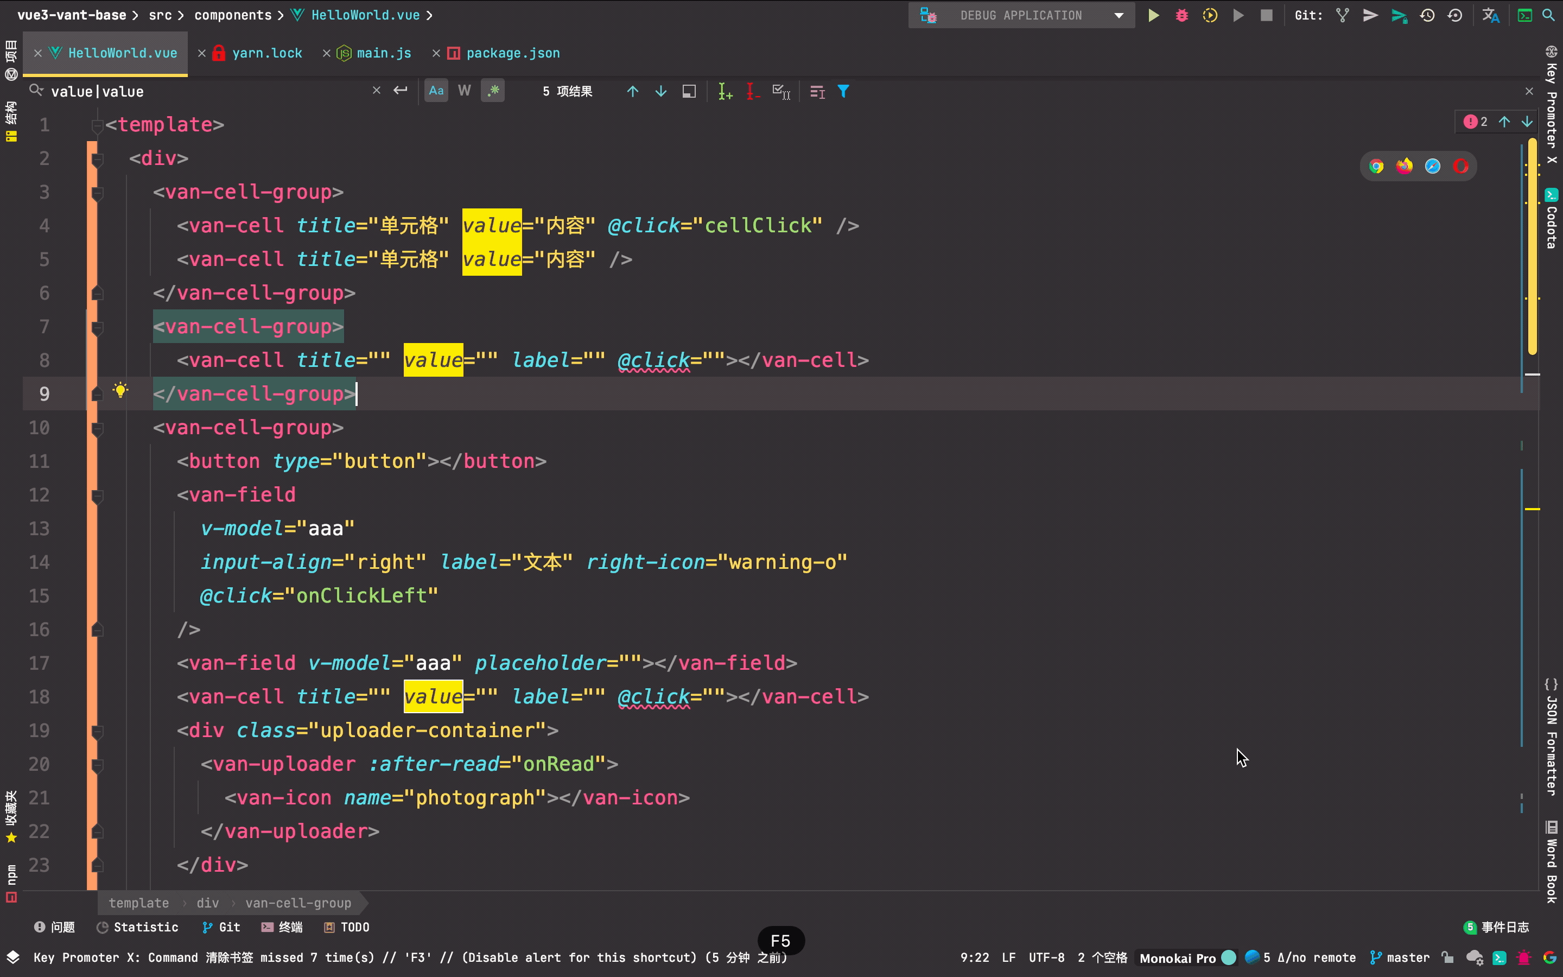Switch to the package.json tab
Viewport: 1563px width, 977px height.
[513, 53]
